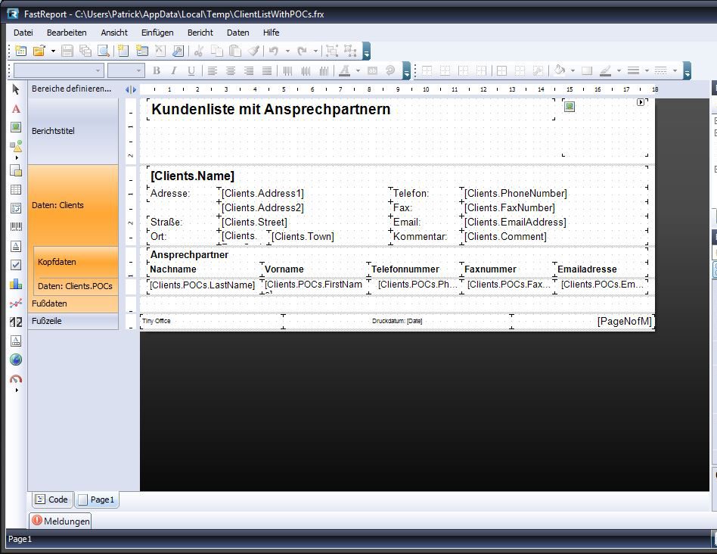The image size is (717, 554).
Task: Select the Berichtstitel band
Action: pos(73,131)
